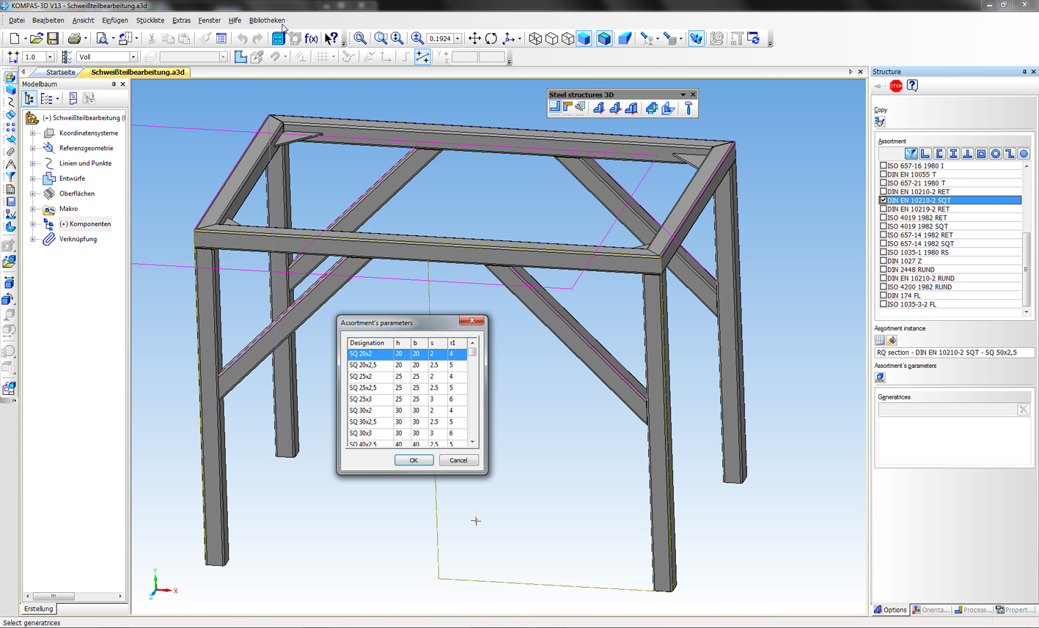Click Cancel in Assortment's parameters dialog

[458, 460]
